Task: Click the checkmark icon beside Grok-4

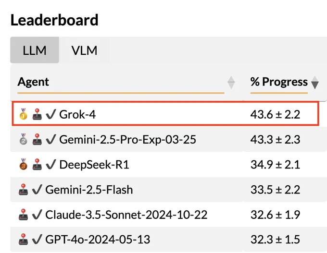Action: (51, 114)
